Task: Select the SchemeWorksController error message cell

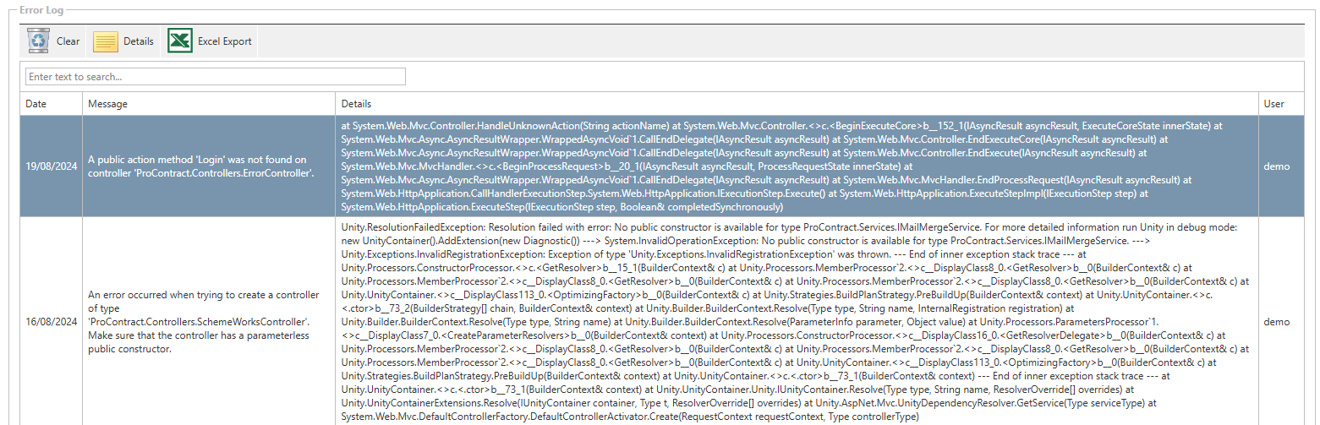Action: point(203,322)
